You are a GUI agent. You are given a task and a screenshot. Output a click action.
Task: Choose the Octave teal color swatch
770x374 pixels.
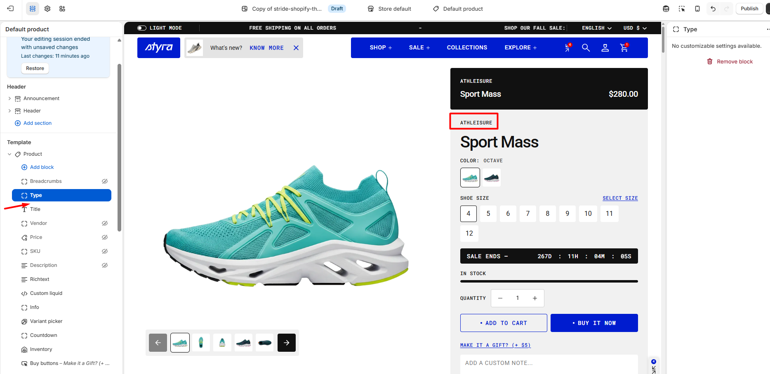coord(470,178)
